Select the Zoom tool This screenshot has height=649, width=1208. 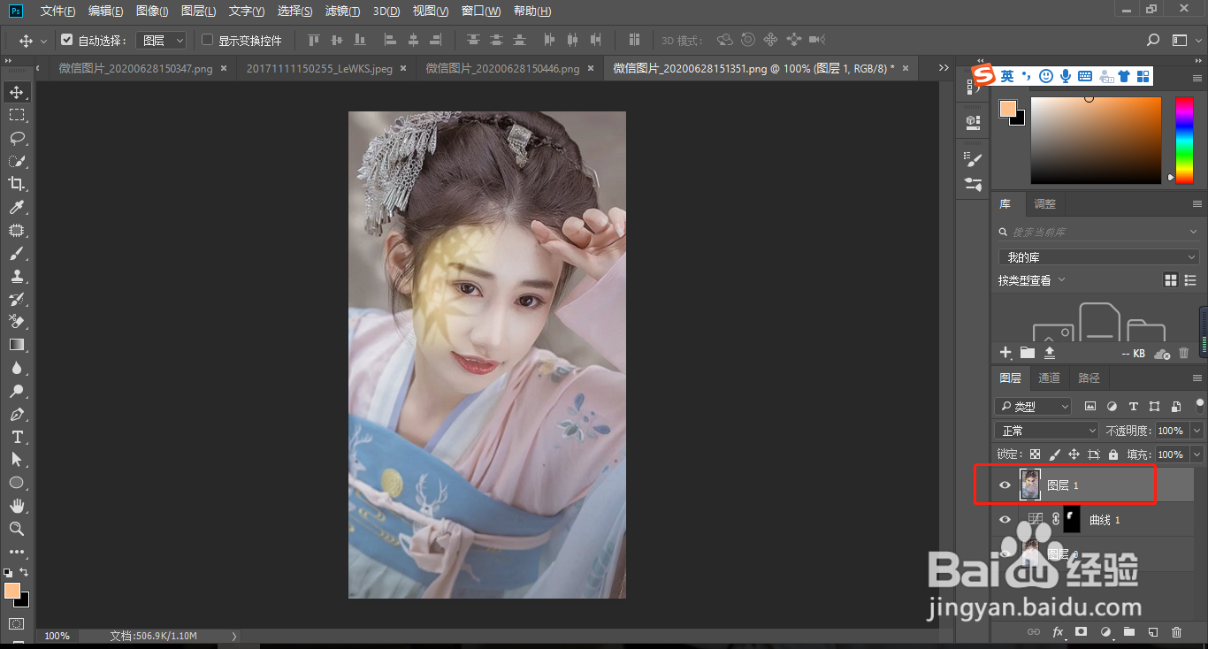[17, 529]
